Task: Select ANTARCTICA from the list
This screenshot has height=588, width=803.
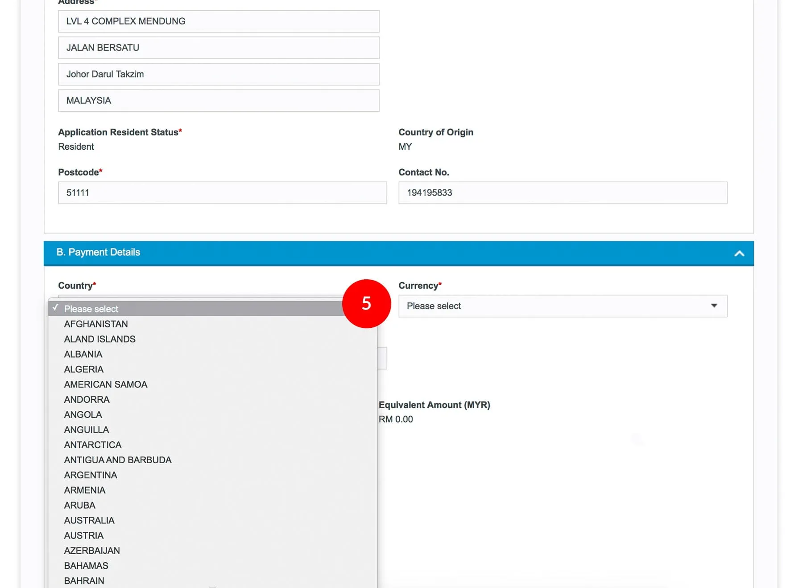Action: tap(92, 445)
